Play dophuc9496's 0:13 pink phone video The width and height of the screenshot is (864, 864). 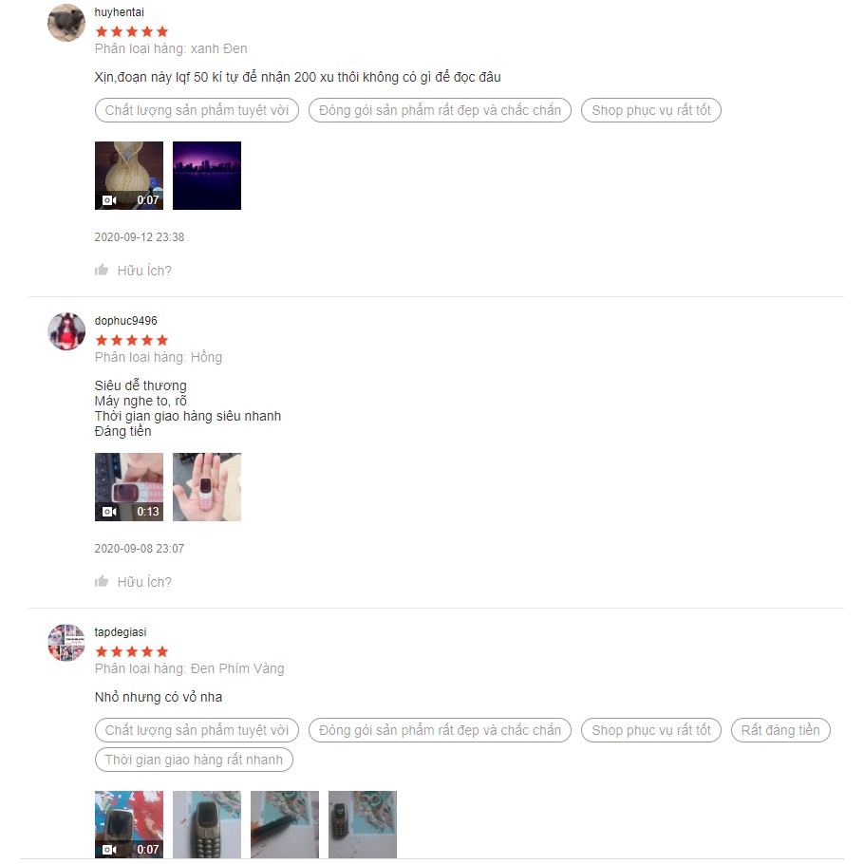(x=129, y=487)
